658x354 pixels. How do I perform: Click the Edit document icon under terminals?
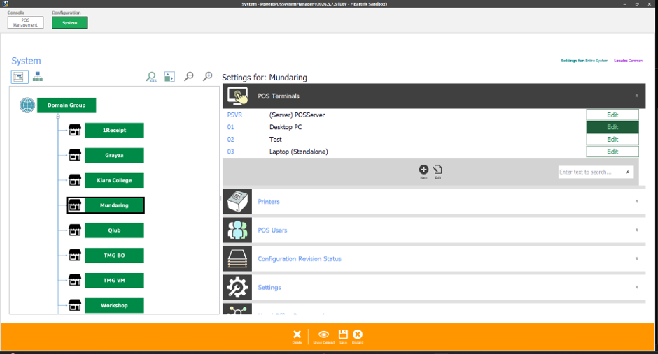tap(437, 171)
